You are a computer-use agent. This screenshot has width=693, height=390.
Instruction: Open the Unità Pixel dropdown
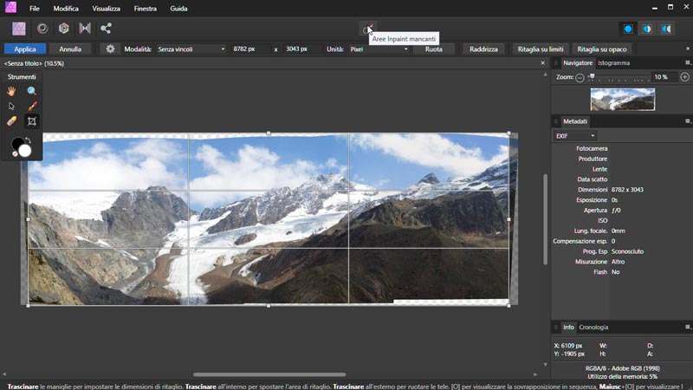(379, 49)
